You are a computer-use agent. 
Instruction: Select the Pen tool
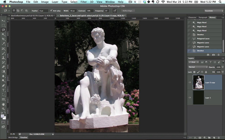click(3, 85)
